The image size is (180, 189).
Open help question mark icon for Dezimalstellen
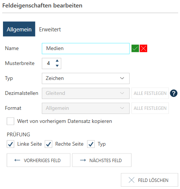click(174, 93)
